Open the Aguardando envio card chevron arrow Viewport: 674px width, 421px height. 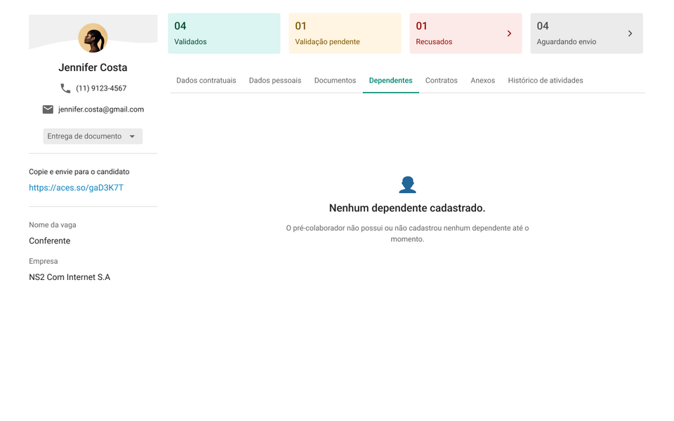(x=630, y=34)
